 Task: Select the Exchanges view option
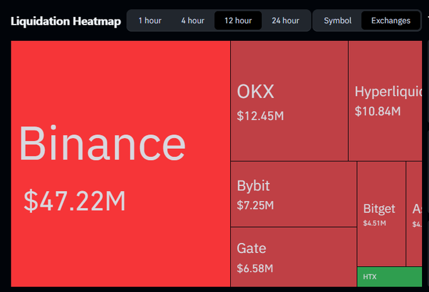pyautogui.click(x=391, y=21)
